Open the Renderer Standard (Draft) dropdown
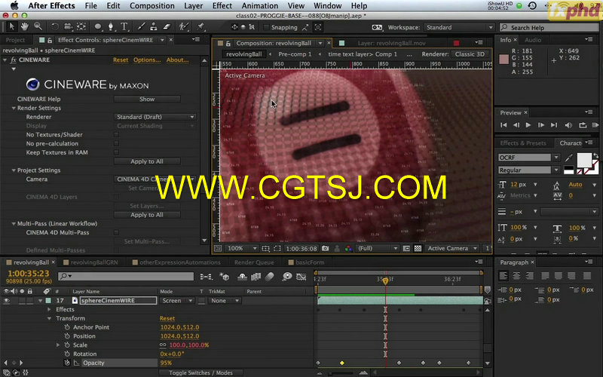Image resolution: width=603 pixels, height=377 pixels. pos(155,117)
